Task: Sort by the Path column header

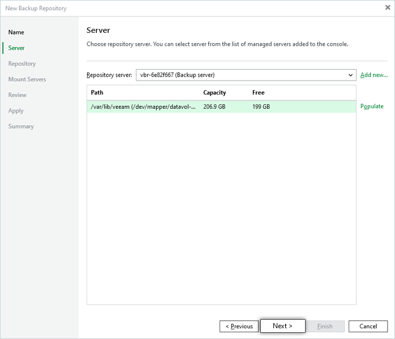Action: (x=97, y=92)
